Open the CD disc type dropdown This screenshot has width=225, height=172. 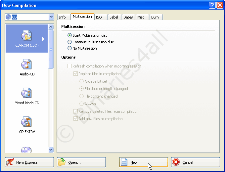tap(51, 17)
